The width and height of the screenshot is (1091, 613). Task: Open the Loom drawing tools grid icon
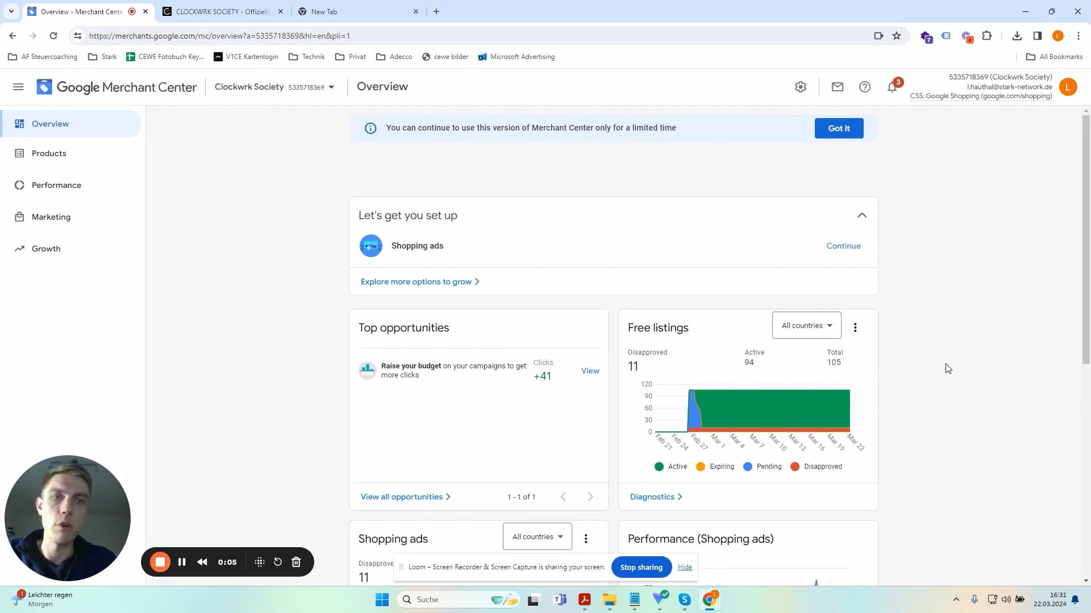click(260, 562)
